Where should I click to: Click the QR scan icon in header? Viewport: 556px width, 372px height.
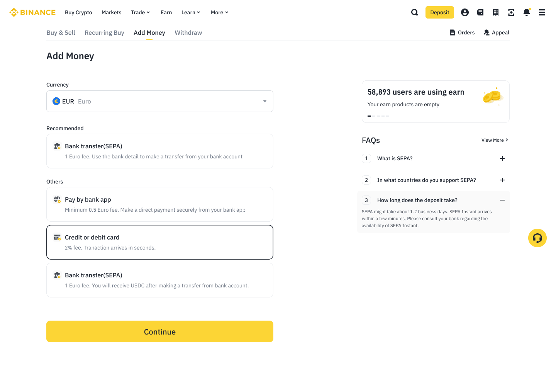tap(511, 12)
